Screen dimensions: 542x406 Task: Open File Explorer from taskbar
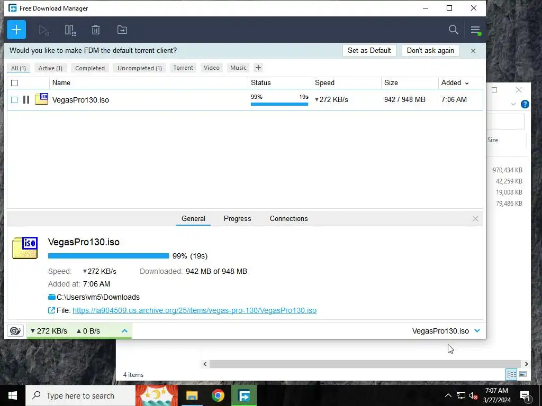tap(192, 395)
